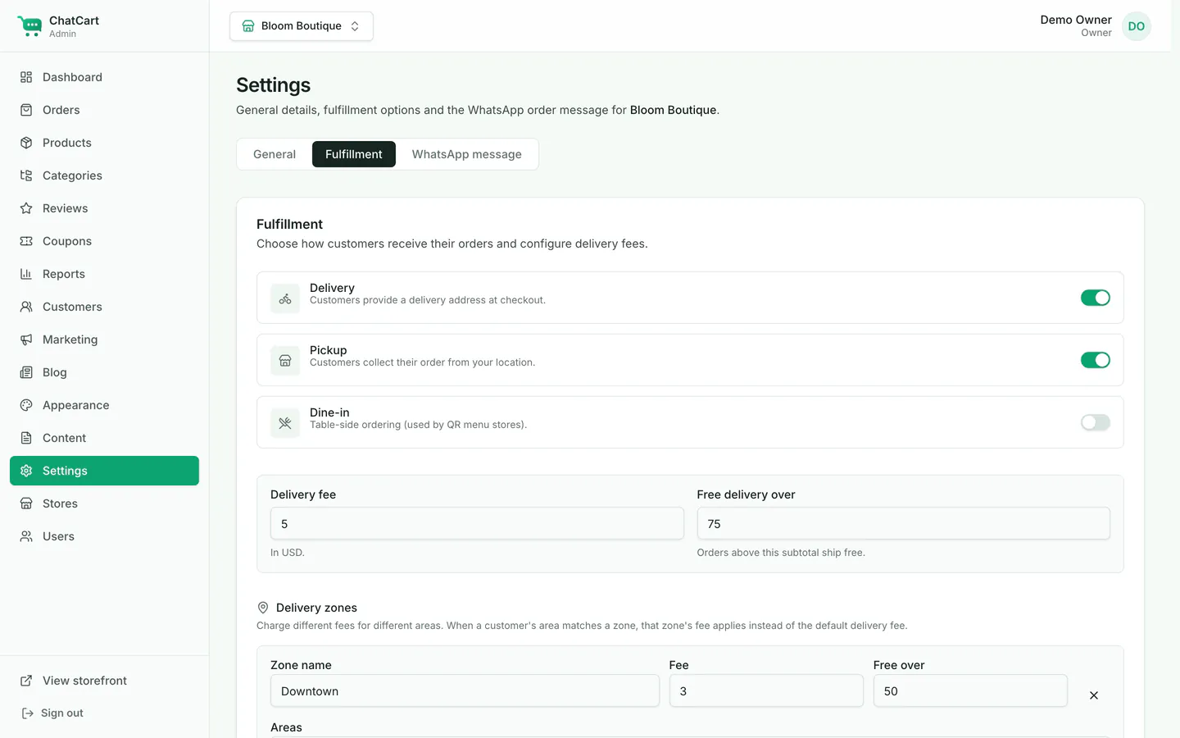Click the DO user avatar
The height and width of the screenshot is (738, 1180).
1137,26
